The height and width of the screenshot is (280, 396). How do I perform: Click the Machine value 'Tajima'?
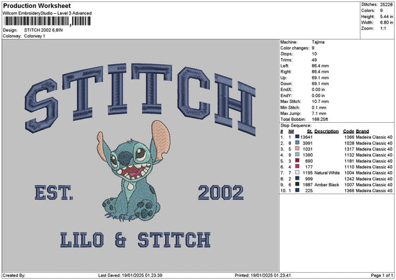click(x=318, y=42)
